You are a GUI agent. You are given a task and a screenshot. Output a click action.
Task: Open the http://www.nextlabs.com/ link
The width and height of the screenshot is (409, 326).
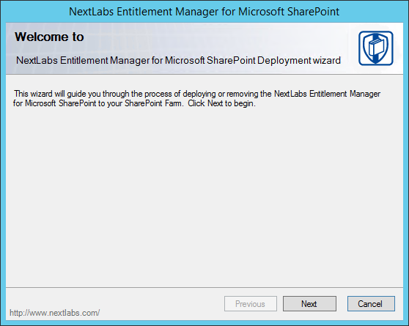pos(54,313)
